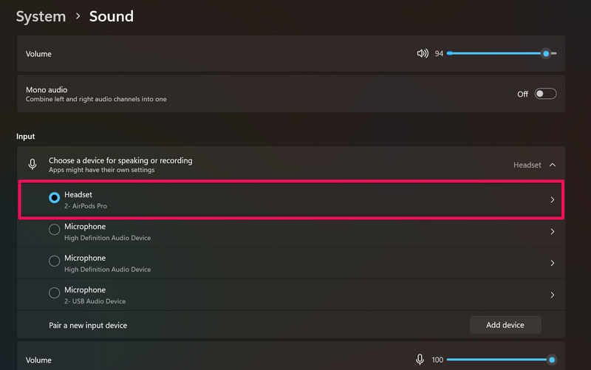Click the microphone icon beside Choose a device
The width and height of the screenshot is (591, 370).
click(x=33, y=165)
